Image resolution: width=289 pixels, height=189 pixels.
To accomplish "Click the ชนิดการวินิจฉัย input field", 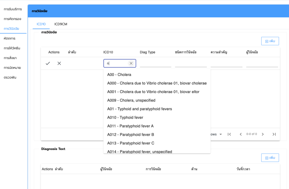I will 191,64.
